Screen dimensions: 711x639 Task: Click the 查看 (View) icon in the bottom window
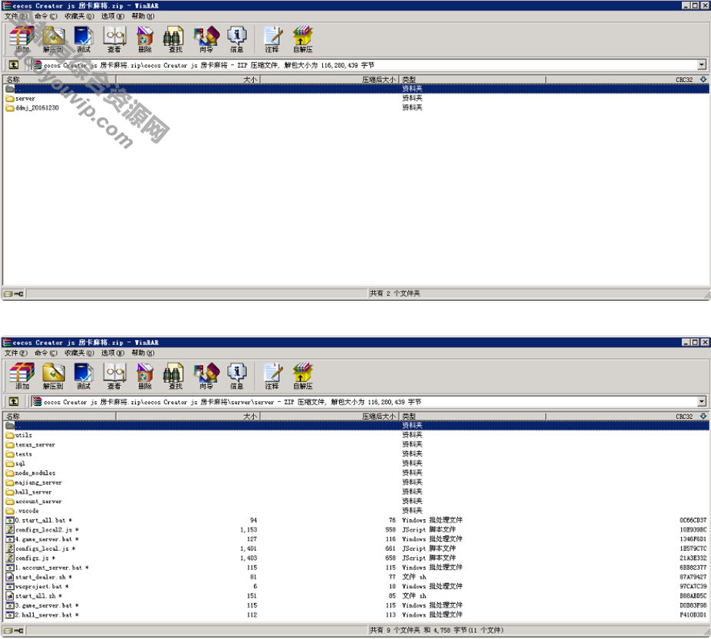pos(114,377)
